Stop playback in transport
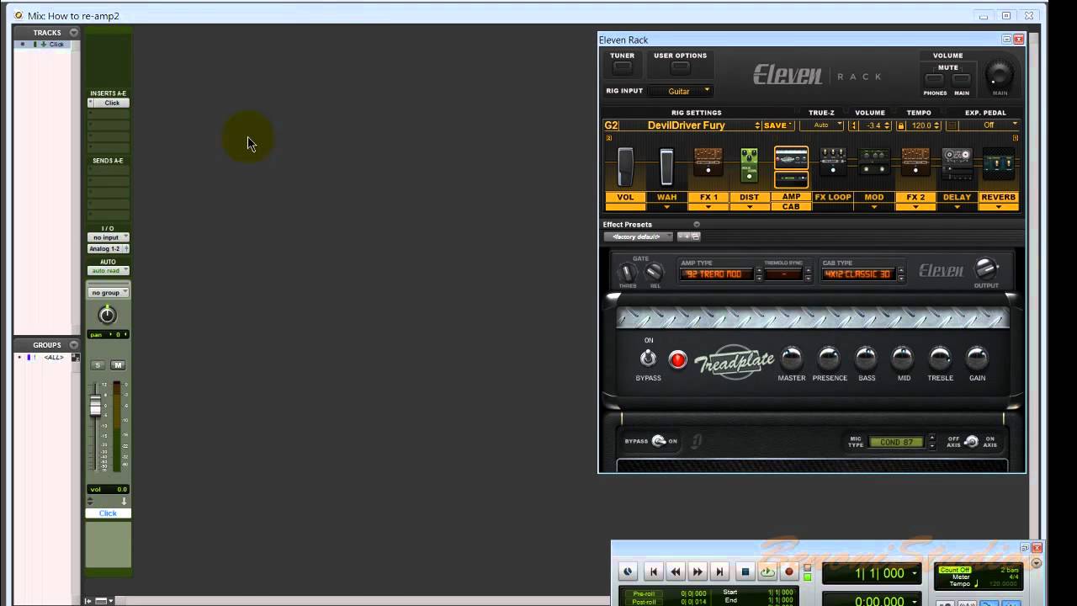 (x=745, y=571)
